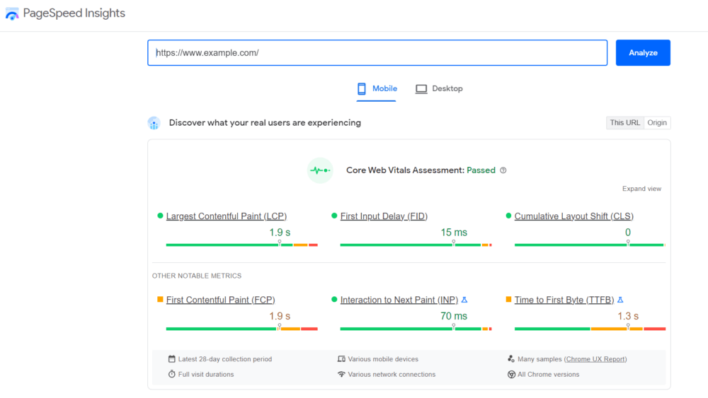Switch to This URL data view

tap(624, 123)
